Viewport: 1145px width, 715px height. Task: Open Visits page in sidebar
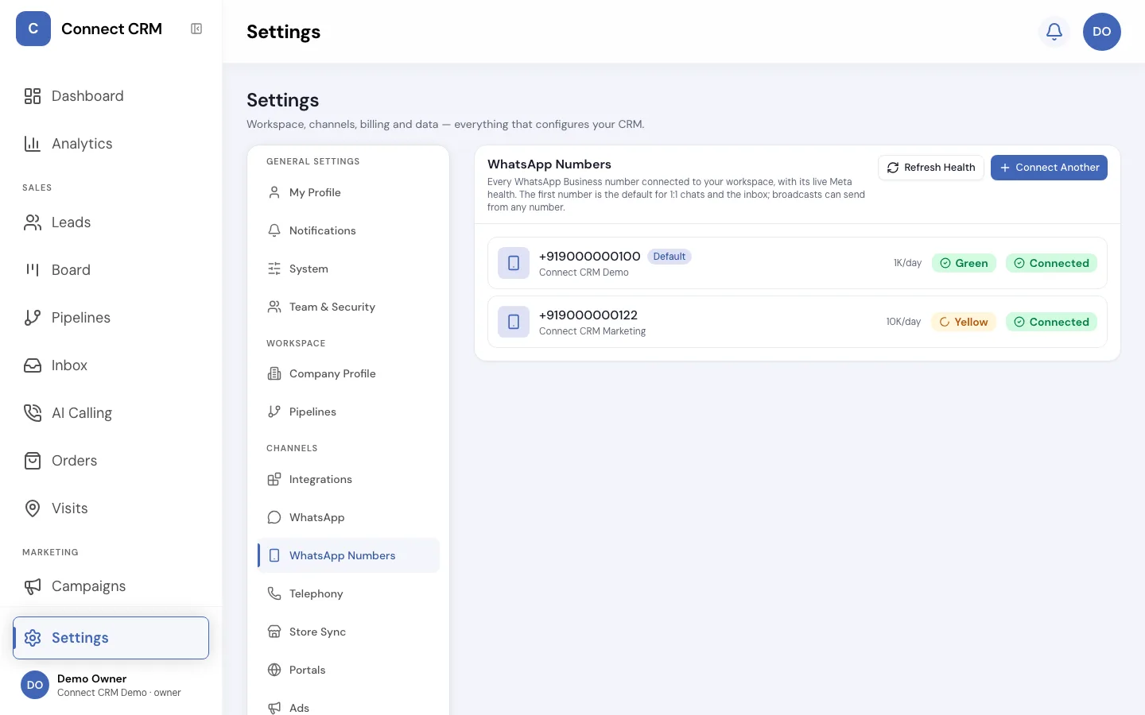pos(111,508)
